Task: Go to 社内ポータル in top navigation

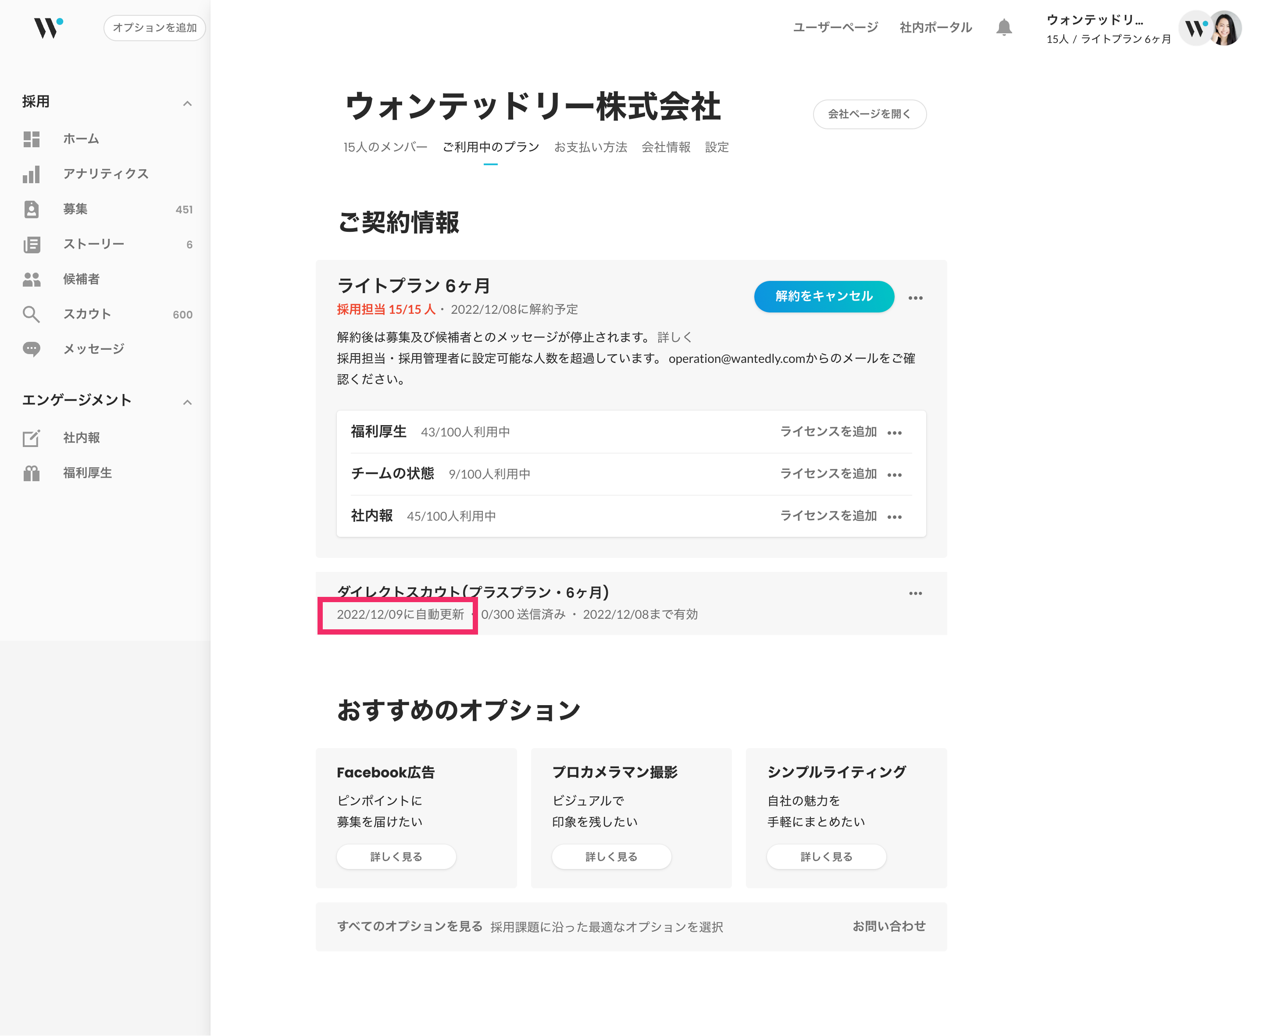Action: pyautogui.click(x=935, y=27)
